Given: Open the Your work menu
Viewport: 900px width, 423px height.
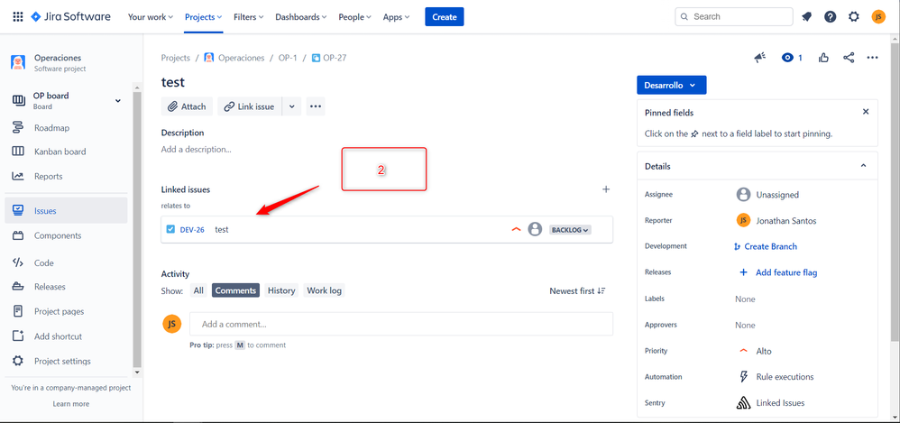Looking at the screenshot, I should [151, 16].
